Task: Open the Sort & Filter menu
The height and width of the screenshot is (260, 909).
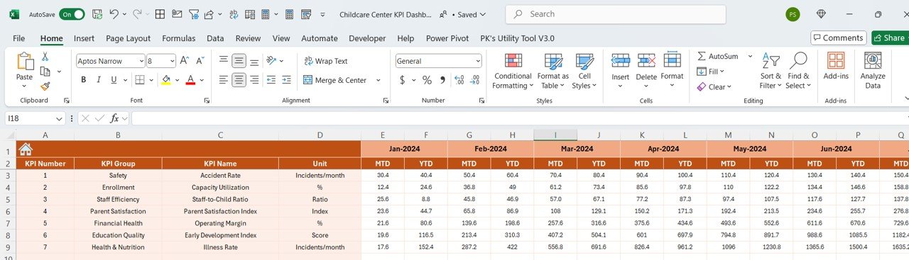Action: (771, 71)
